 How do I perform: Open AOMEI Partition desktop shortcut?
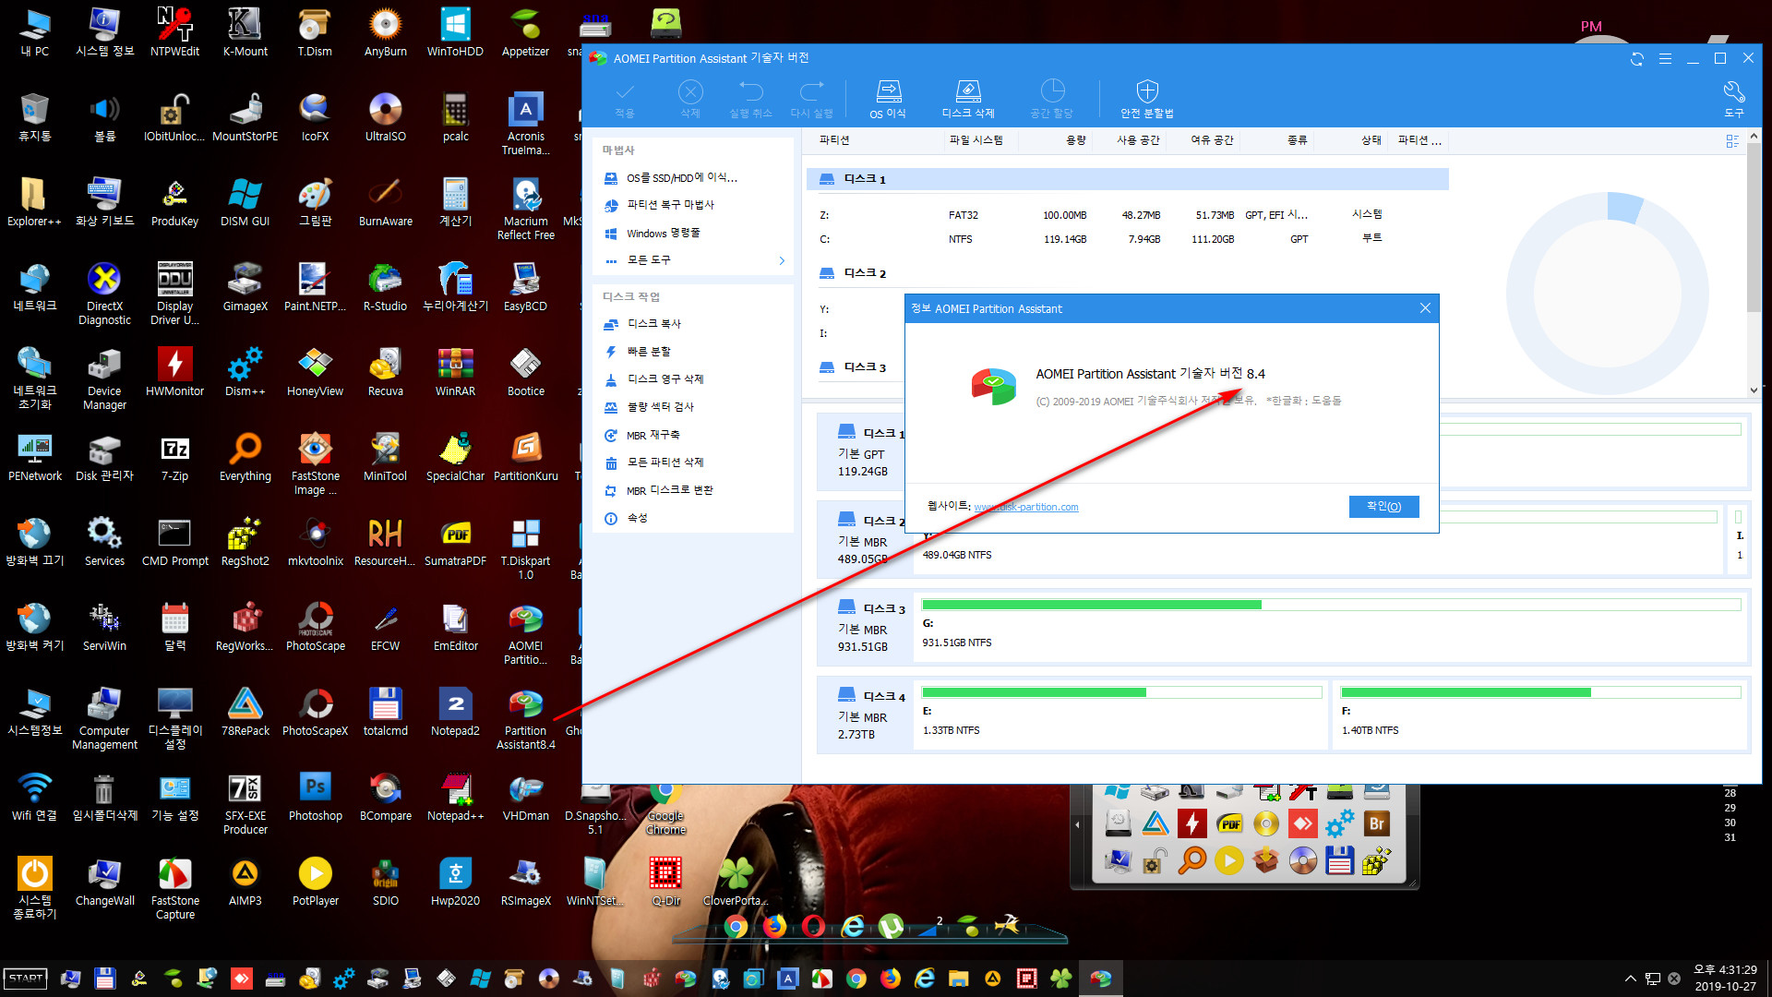point(525,633)
